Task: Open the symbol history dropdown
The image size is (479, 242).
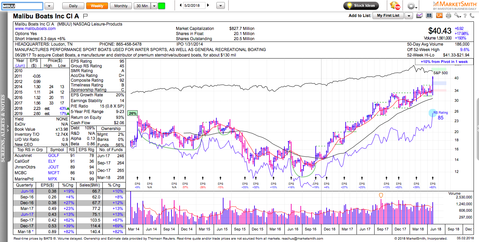Action: click(49, 6)
